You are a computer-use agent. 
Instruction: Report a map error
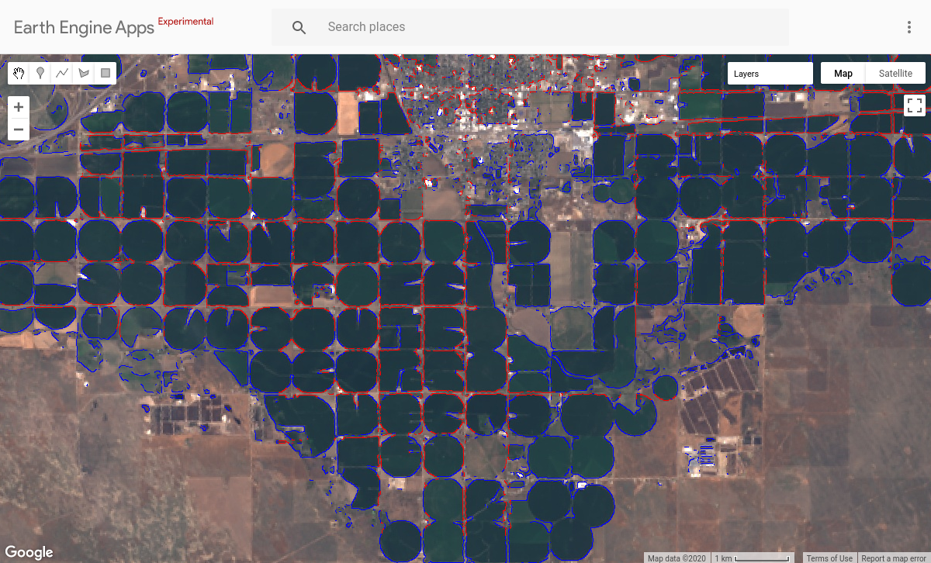(x=894, y=558)
